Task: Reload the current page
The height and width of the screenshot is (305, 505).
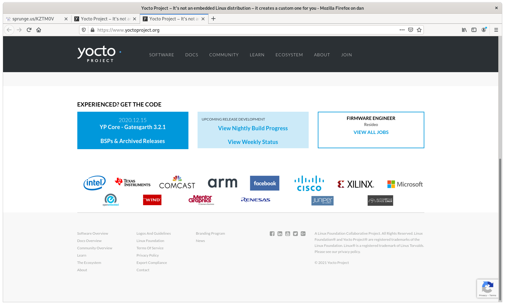Action: (29, 30)
